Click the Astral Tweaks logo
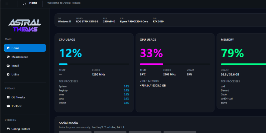The height and width of the screenshot is (133, 266). (x=25, y=25)
